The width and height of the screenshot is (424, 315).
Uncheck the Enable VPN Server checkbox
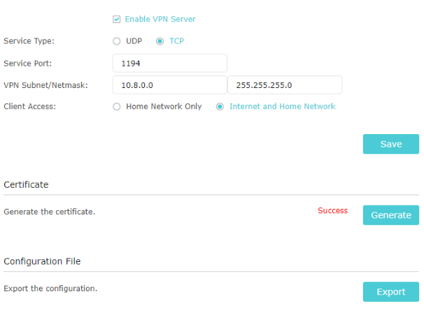(x=117, y=20)
